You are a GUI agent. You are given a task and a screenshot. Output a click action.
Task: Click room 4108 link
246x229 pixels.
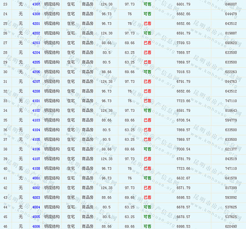tap(36, 168)
